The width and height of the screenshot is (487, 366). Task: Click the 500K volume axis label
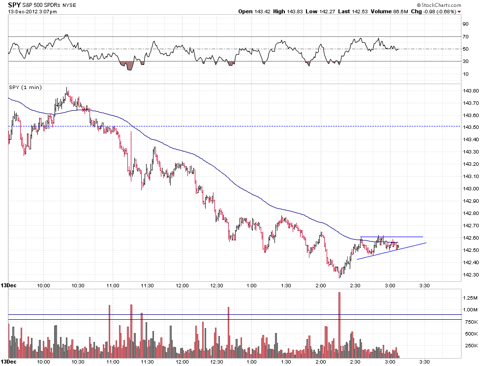tap(470, 334)
